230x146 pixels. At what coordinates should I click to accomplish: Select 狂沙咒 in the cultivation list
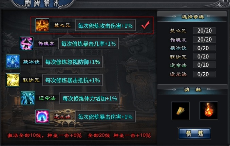[178, 56]
